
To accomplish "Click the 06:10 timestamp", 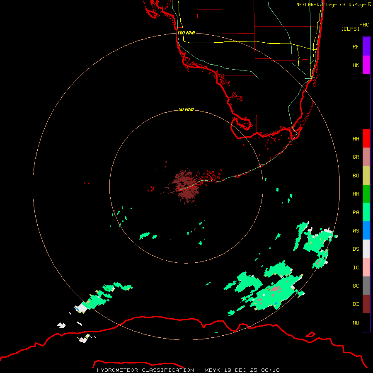I will 270,370.
